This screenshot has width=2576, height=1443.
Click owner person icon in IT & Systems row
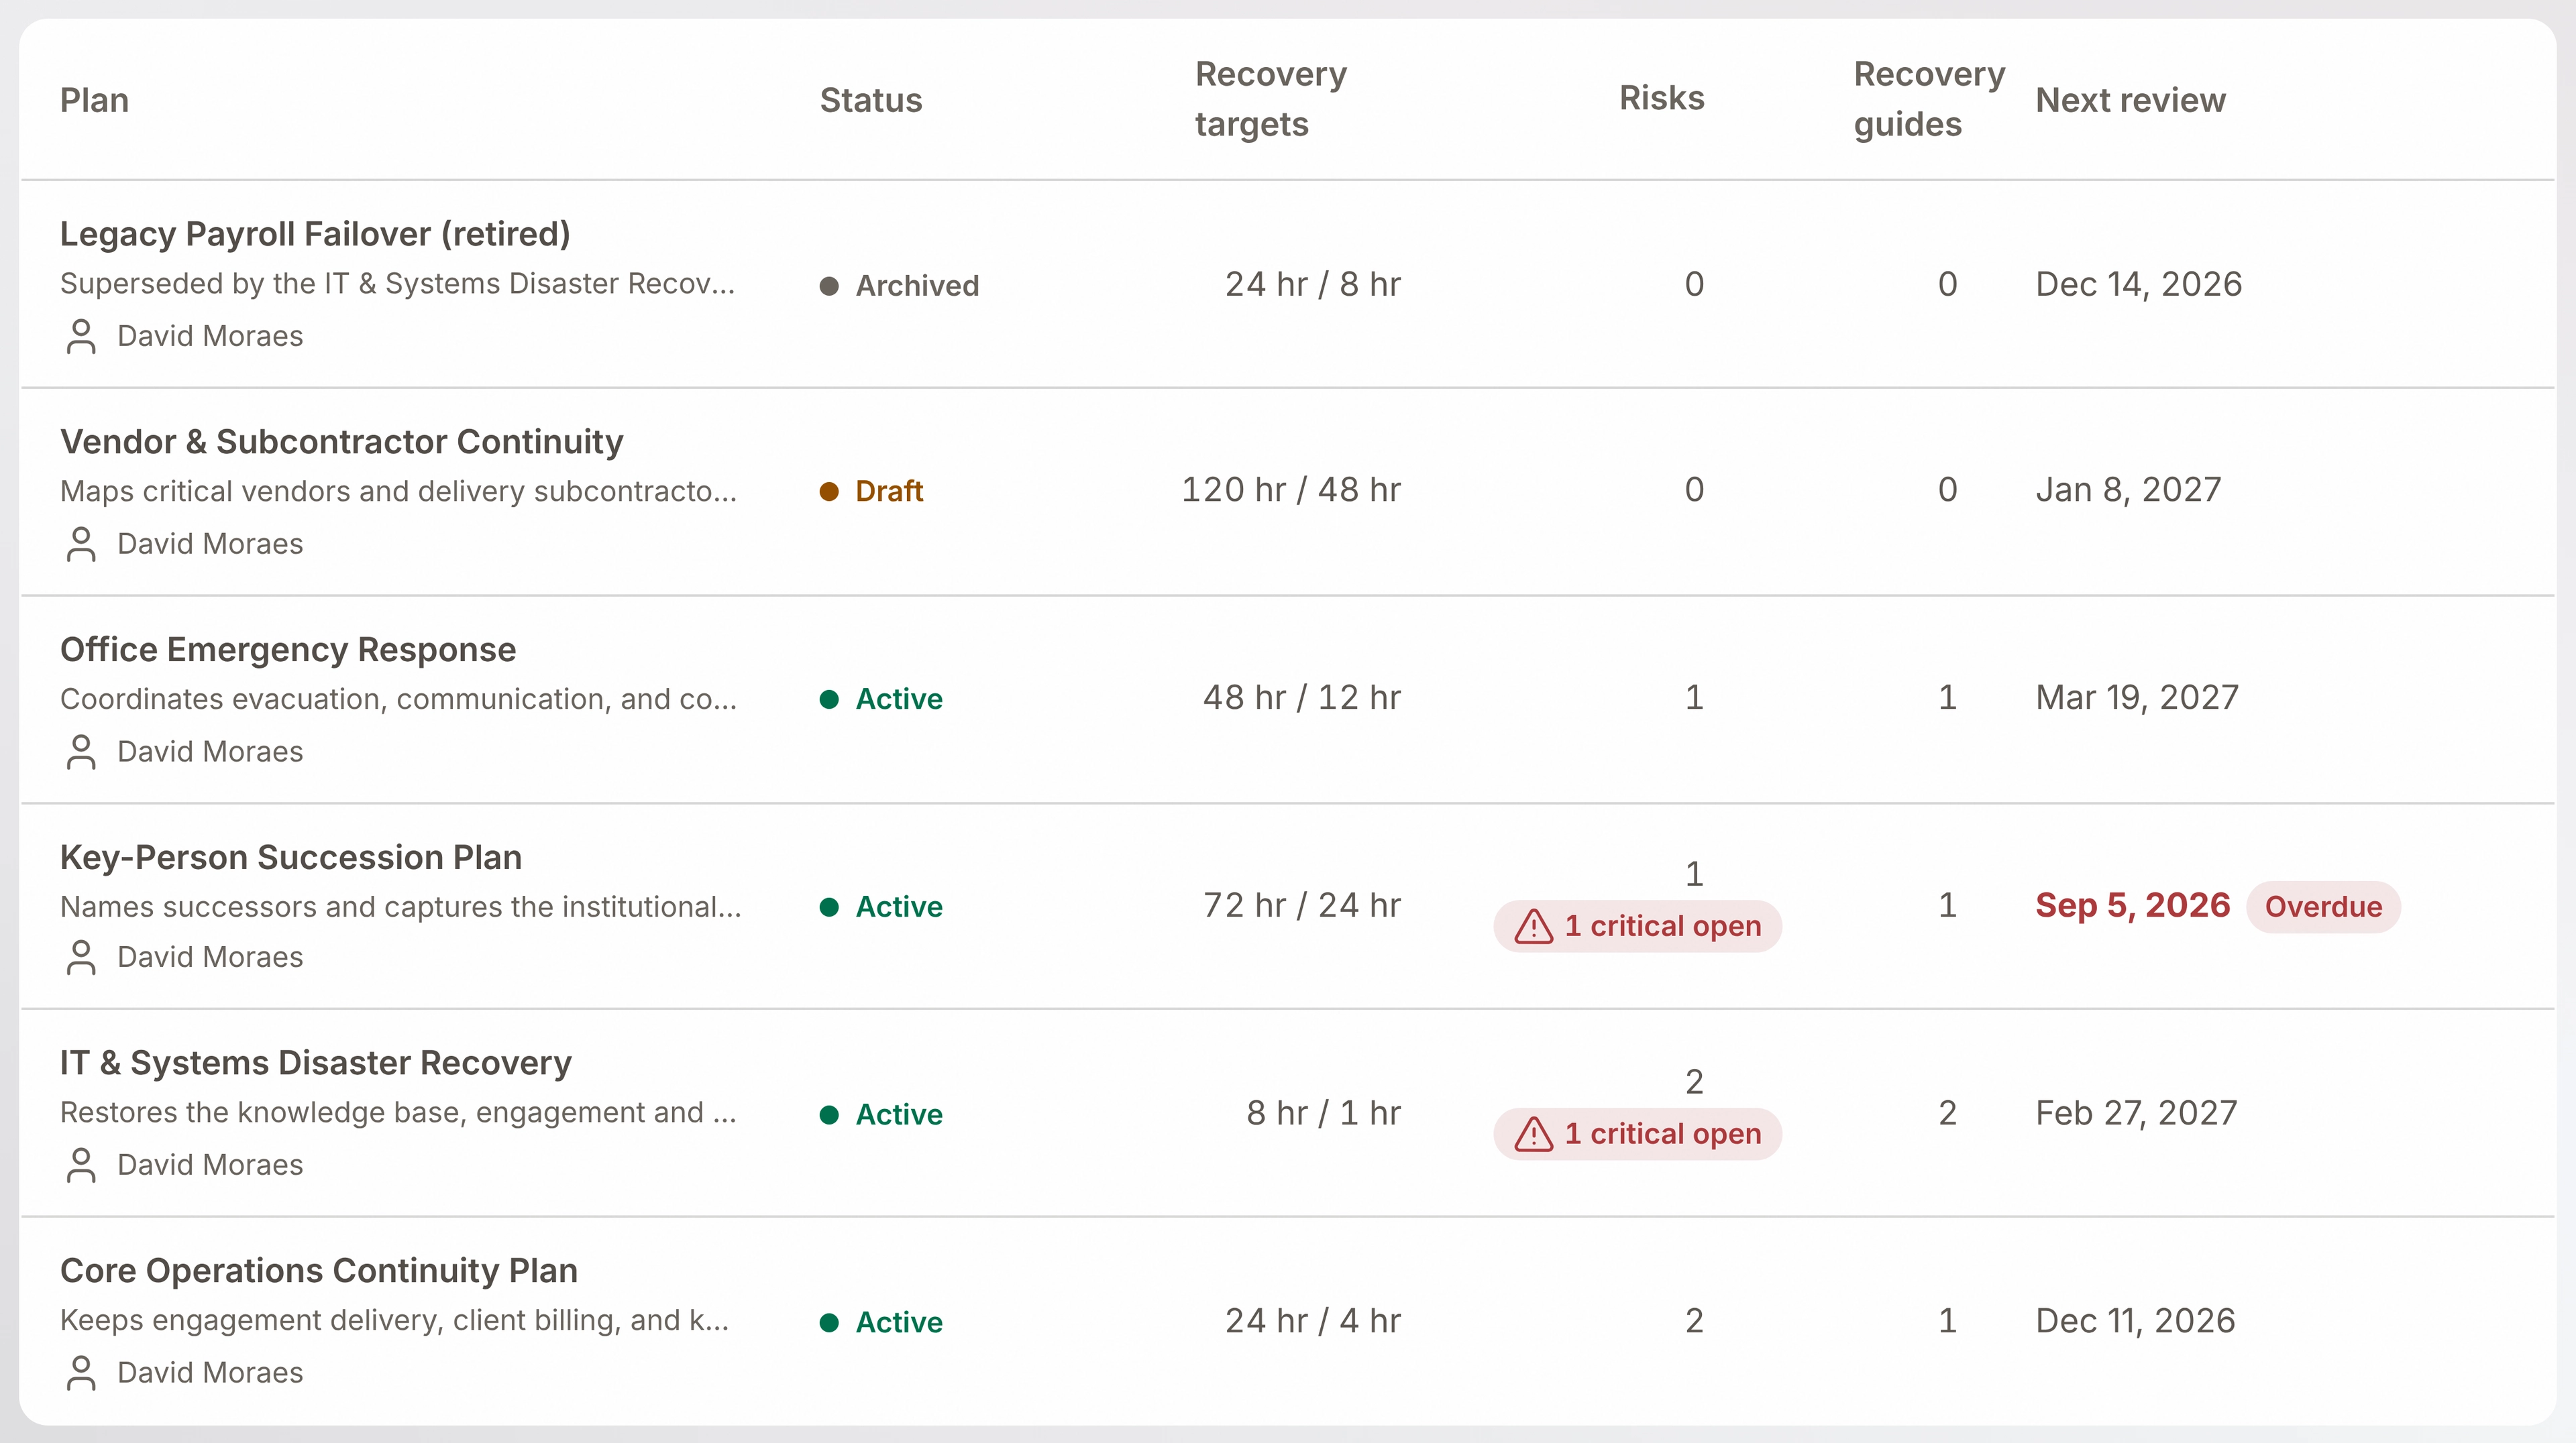(81, 1165)
